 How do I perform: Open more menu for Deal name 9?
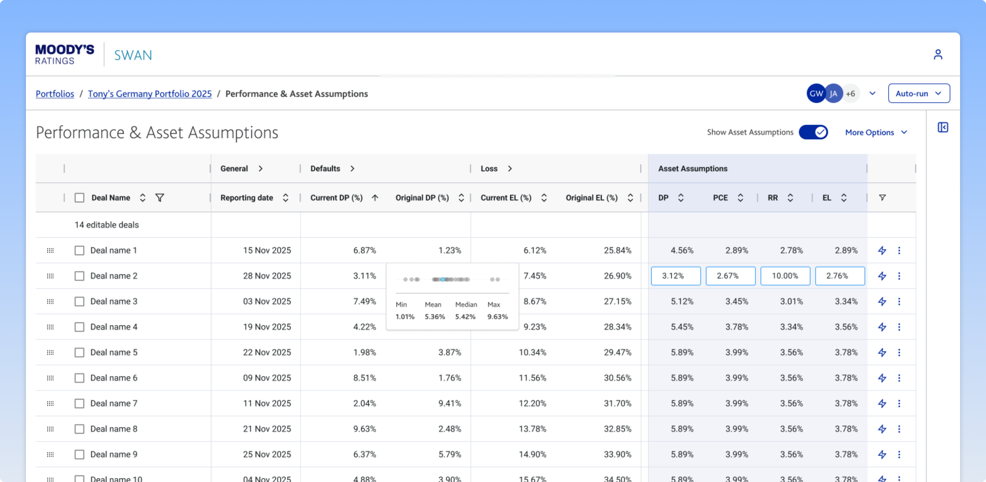[x=899, y=455]
